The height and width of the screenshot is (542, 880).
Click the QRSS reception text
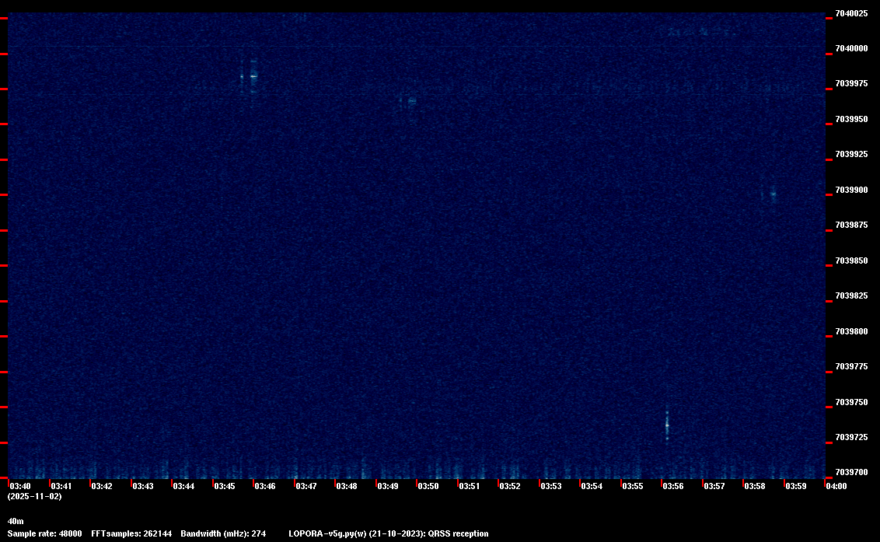tap(458, 533)
